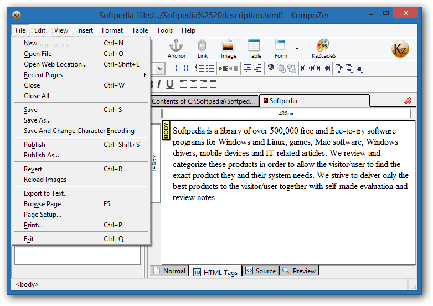The height and width of the screenshot is (306, 433).
Task: Click the Kz logo throbber
Action: 400,49
